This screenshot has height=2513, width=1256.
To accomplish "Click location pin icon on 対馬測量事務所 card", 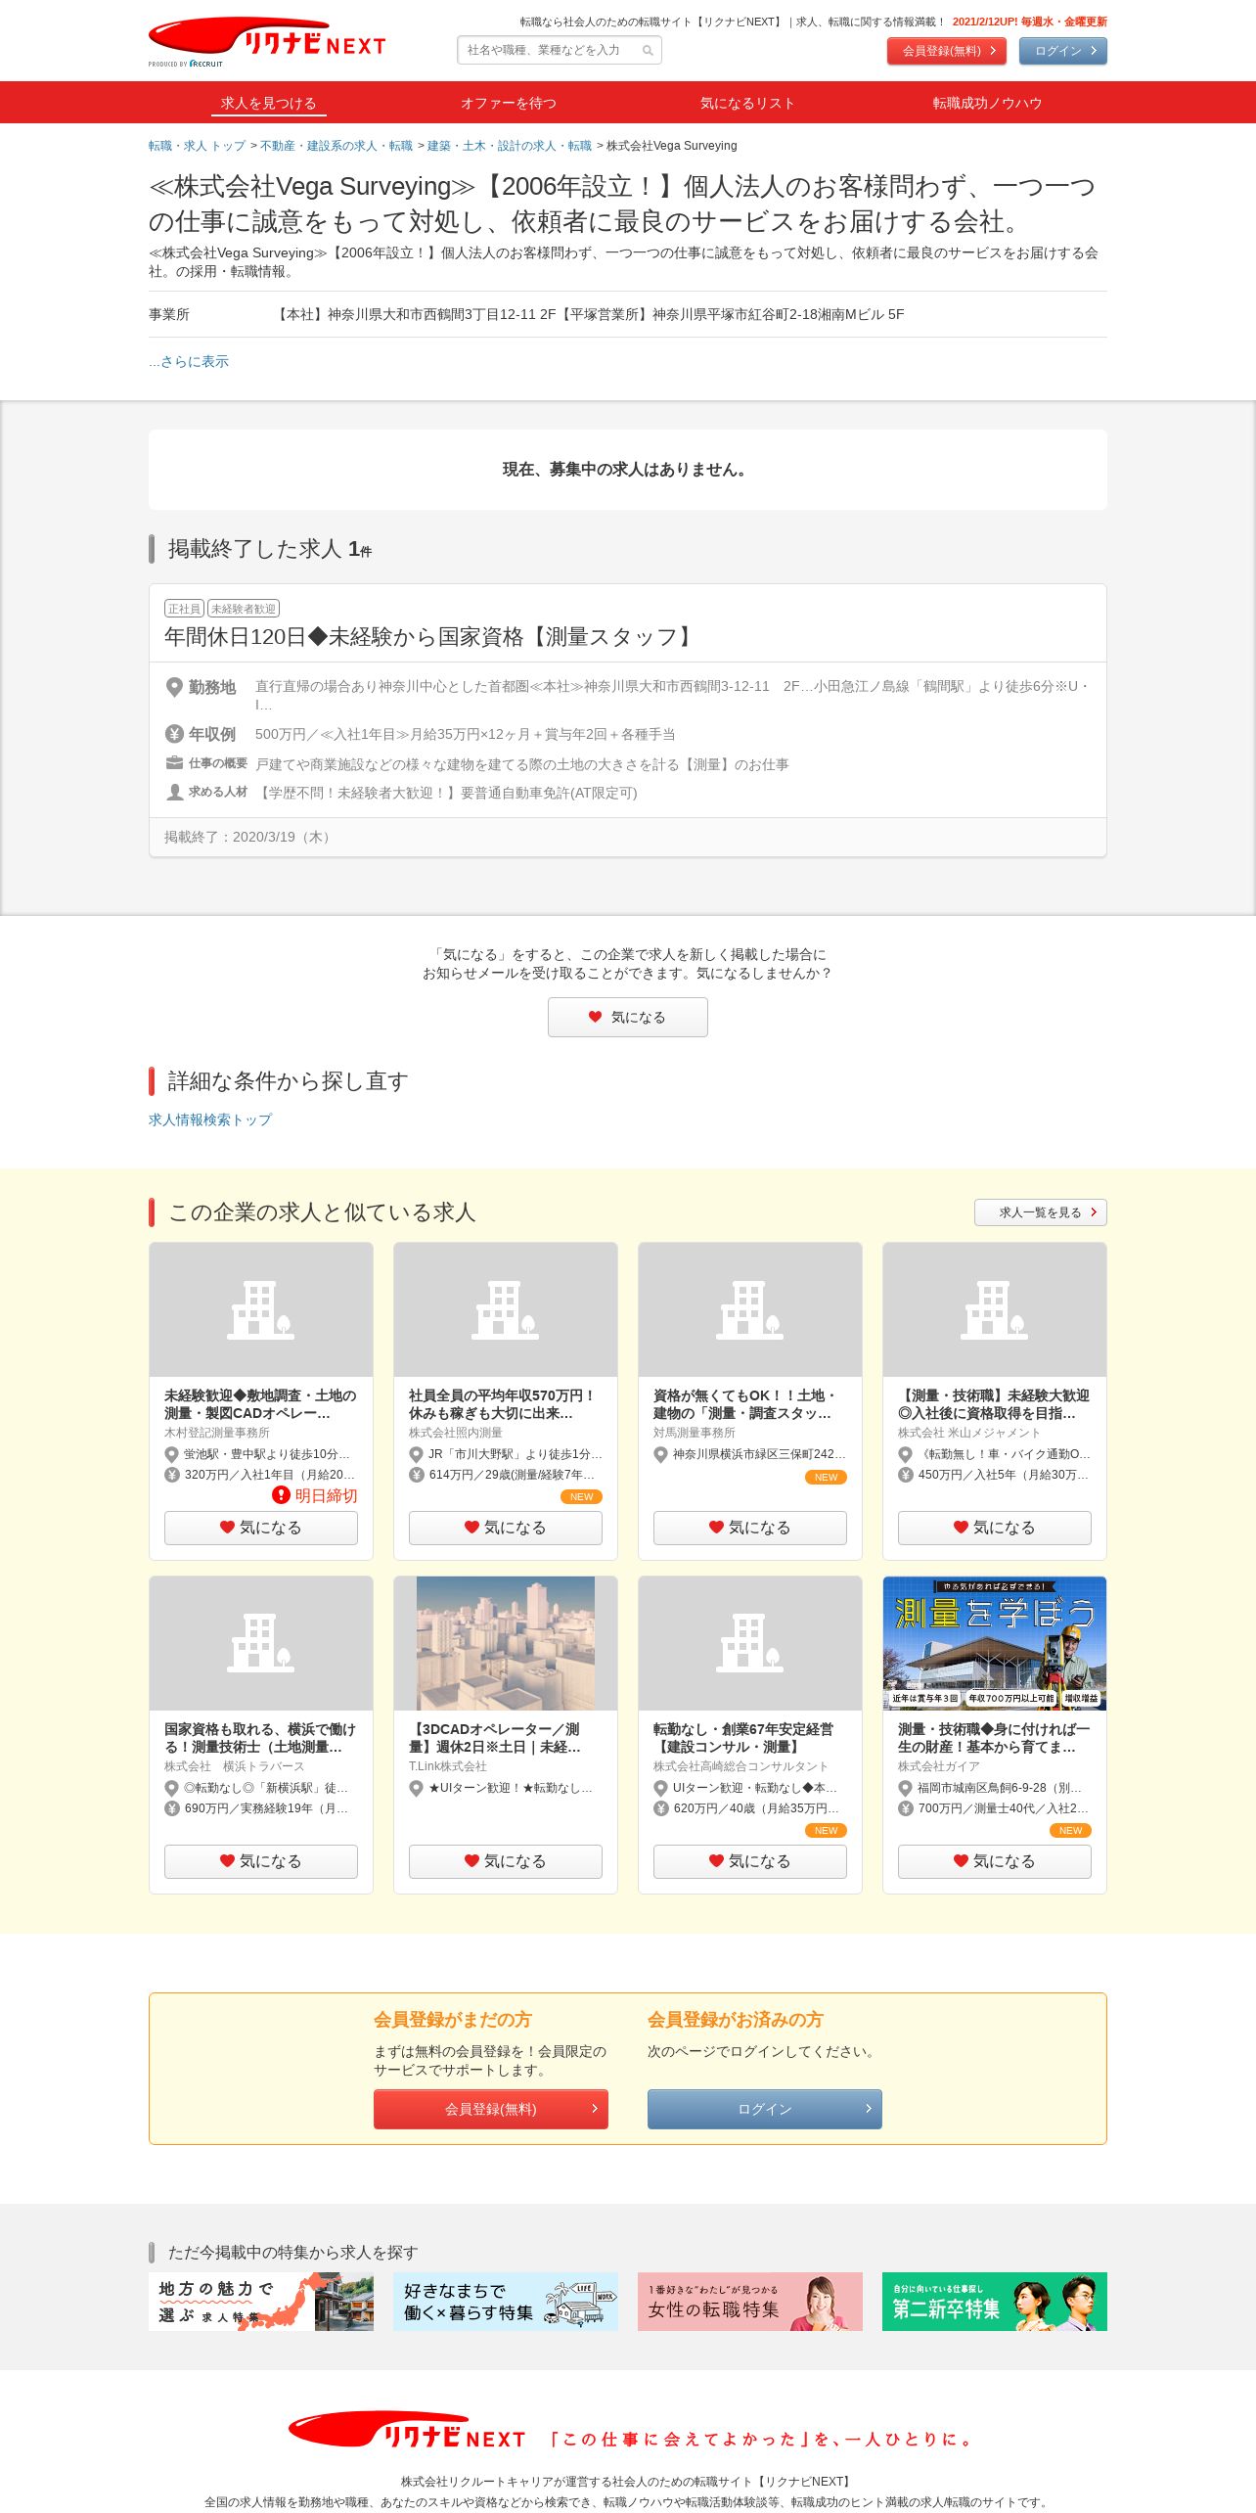I will (660, 1454).
